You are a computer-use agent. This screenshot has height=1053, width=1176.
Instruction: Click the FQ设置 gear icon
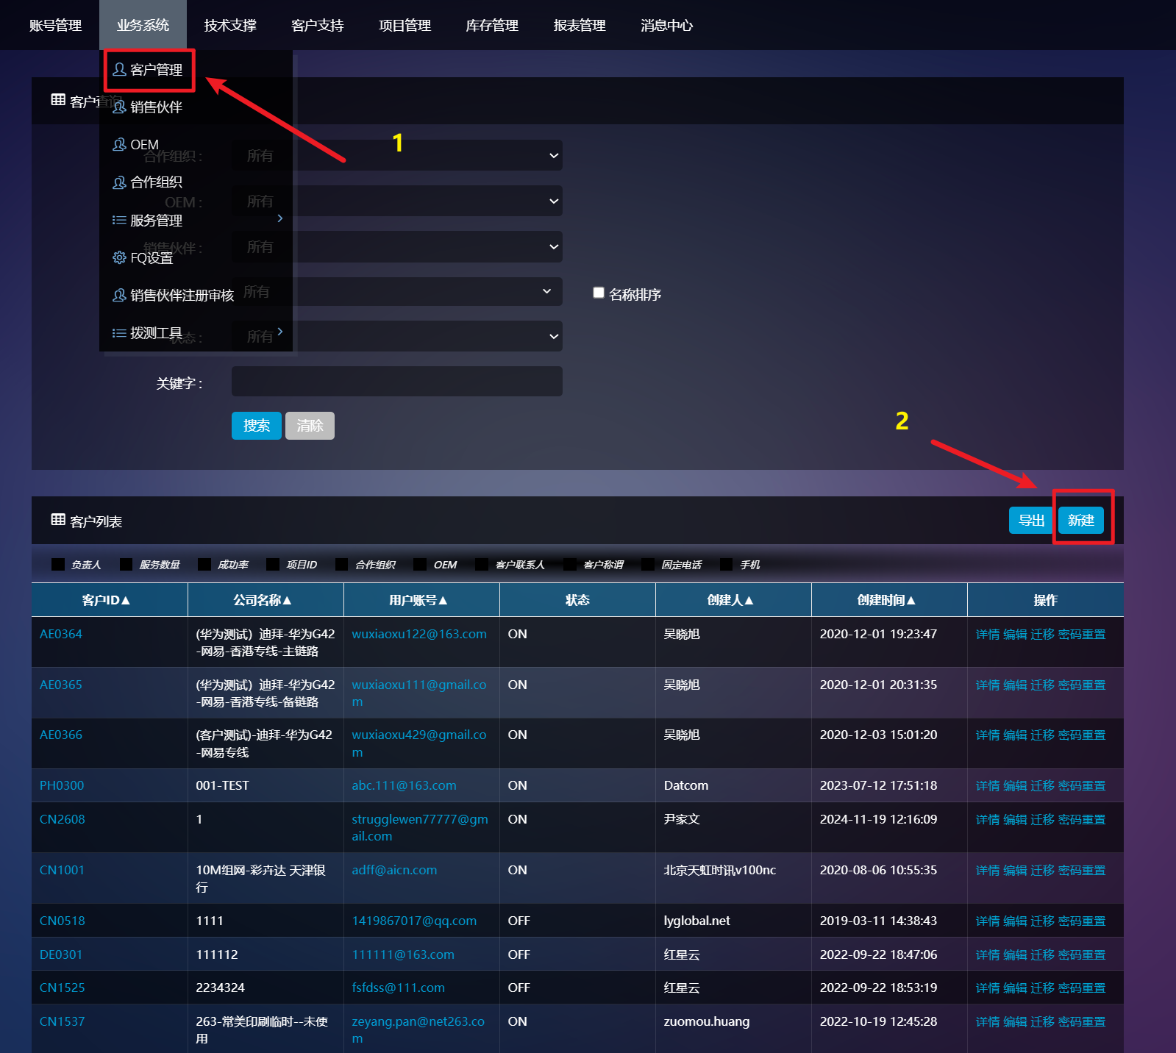119,257
